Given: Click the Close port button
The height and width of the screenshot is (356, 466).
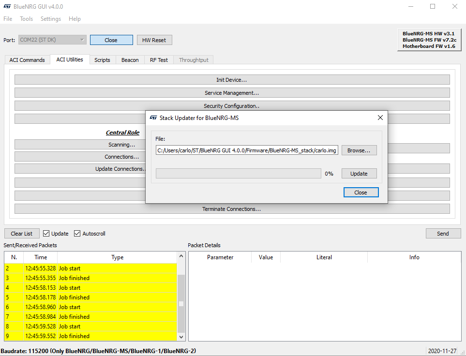Looking at the screenshot, I should pyautogui.click(x=111, y=40).
